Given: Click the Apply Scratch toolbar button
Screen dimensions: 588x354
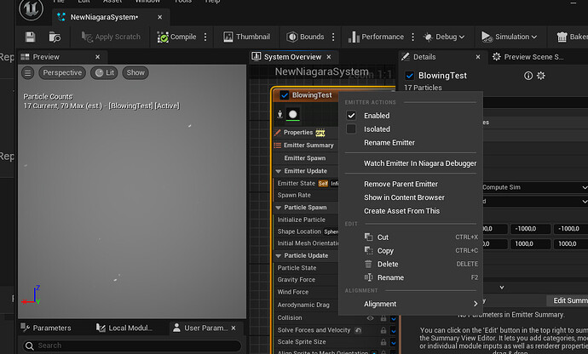Looking at the screenshot, I should pyautogui.click(x=111, y=37).
